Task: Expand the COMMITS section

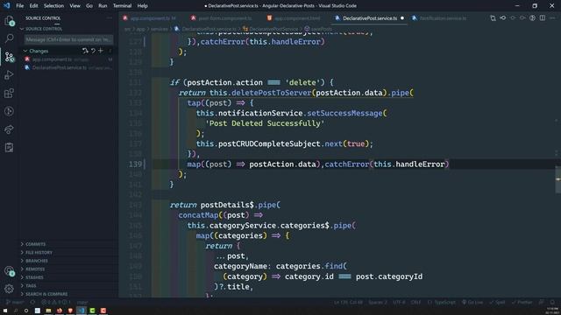Action: 35,244
